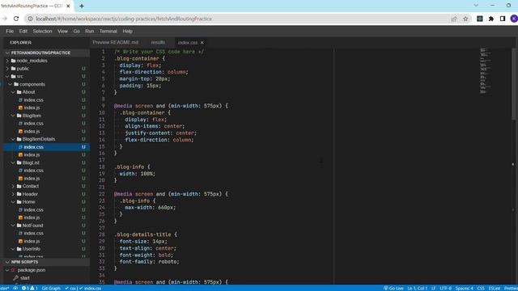
Task: Click CSS language mode in status bar
Action: point(481,288)
